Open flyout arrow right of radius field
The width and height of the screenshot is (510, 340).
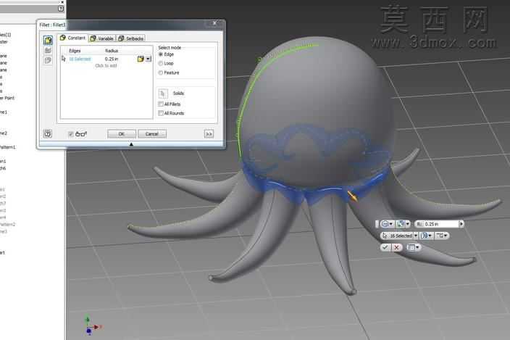(x=461, y=224)
